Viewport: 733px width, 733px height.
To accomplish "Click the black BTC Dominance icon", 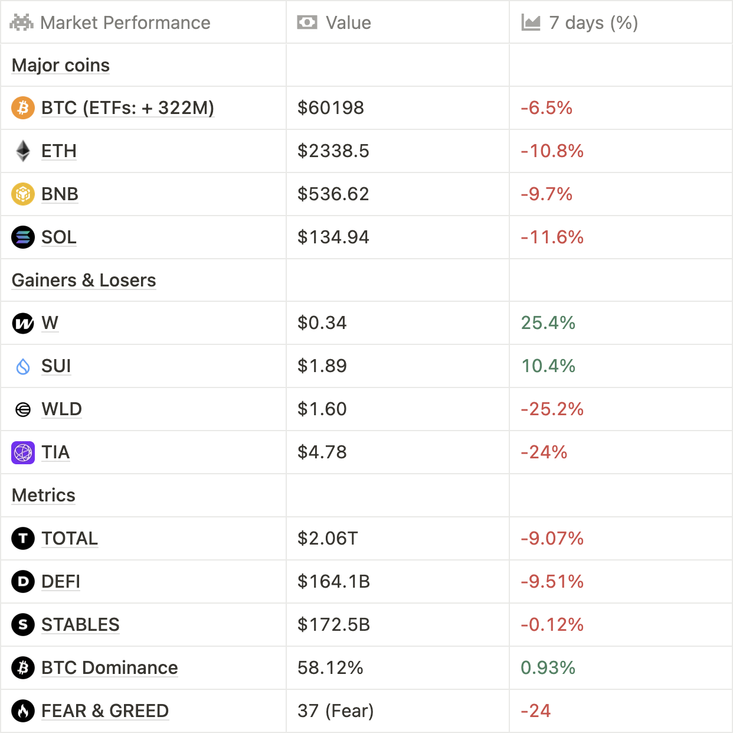I will click(23, 668).
